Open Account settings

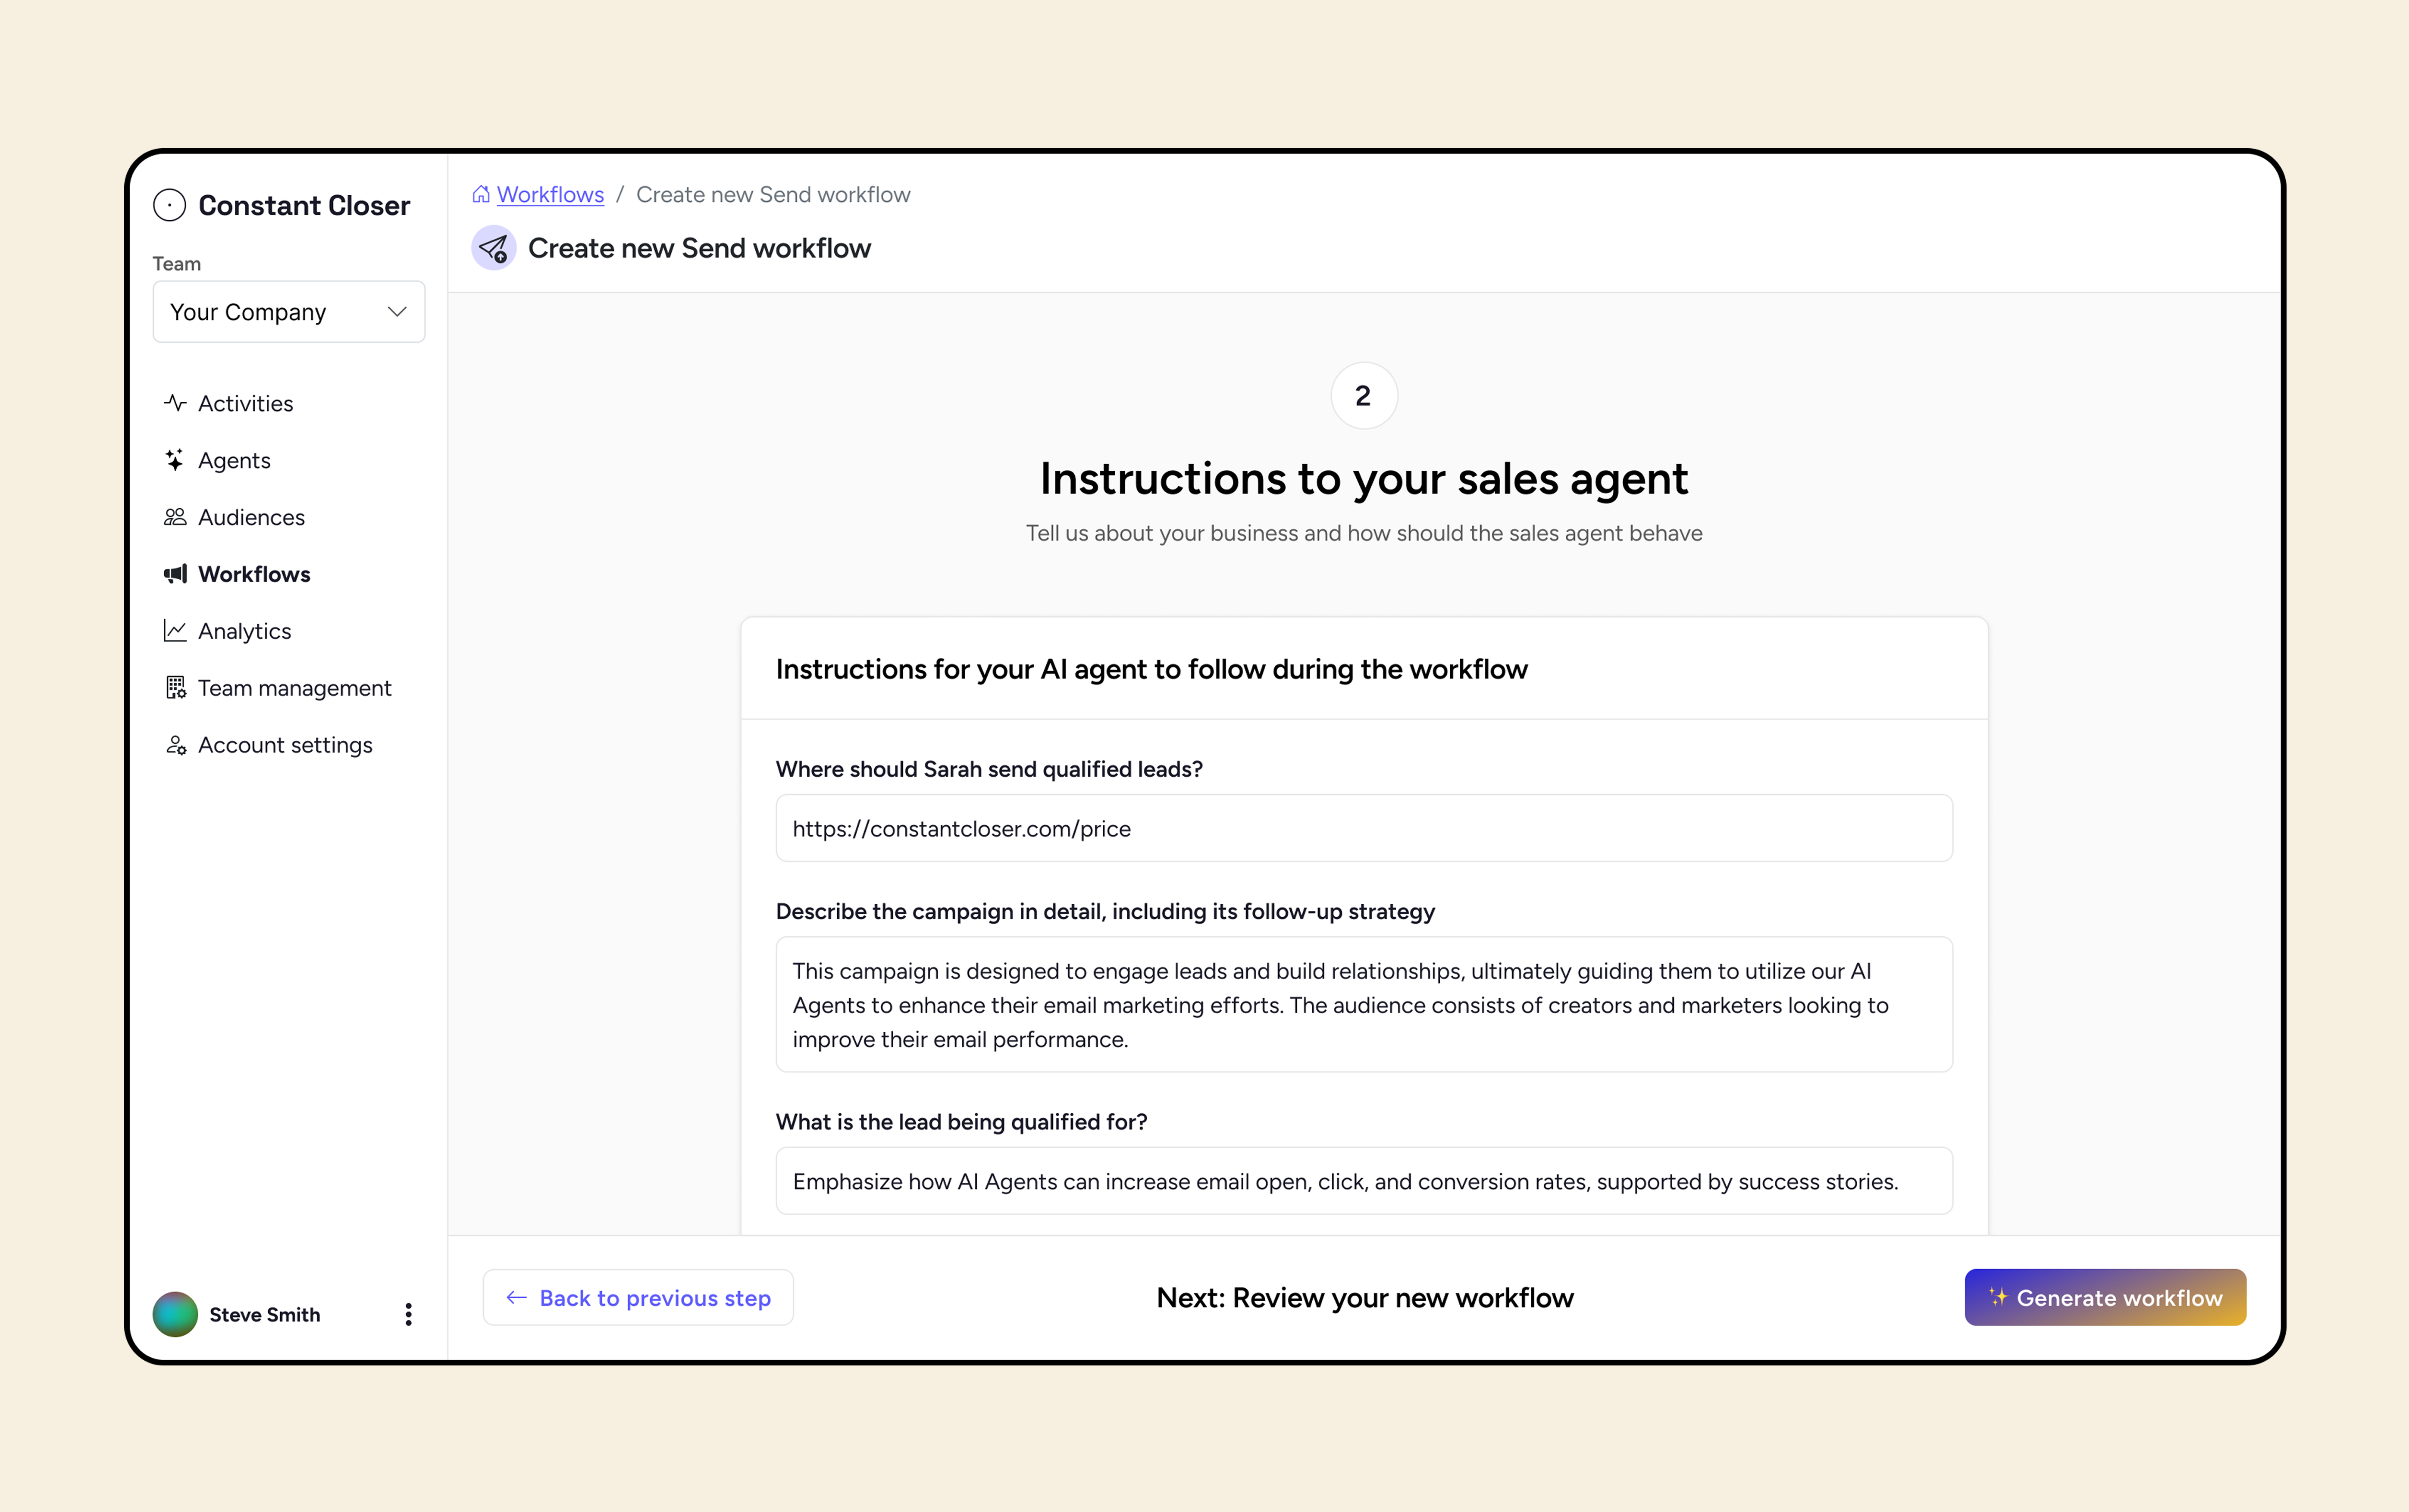tap(285, 745)
